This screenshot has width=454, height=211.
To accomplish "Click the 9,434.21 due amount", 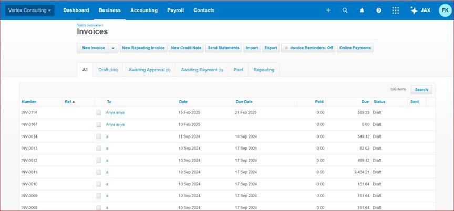I will coord(362,172).
